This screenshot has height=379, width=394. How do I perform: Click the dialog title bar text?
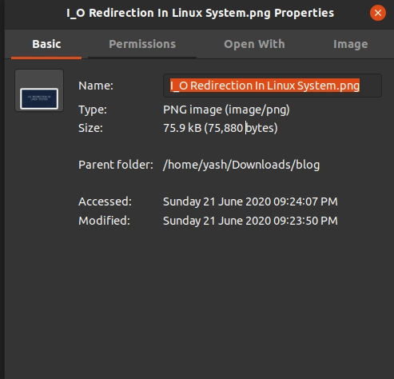point(200,13)
